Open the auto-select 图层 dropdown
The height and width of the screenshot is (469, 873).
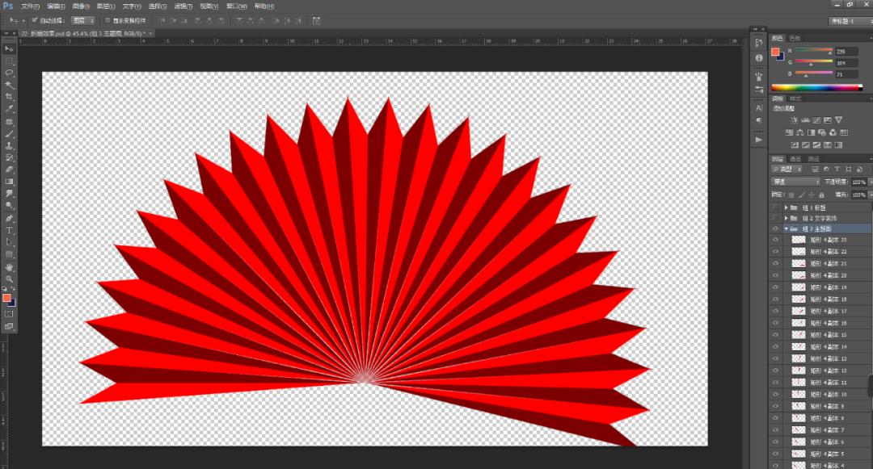pos(82,19)
